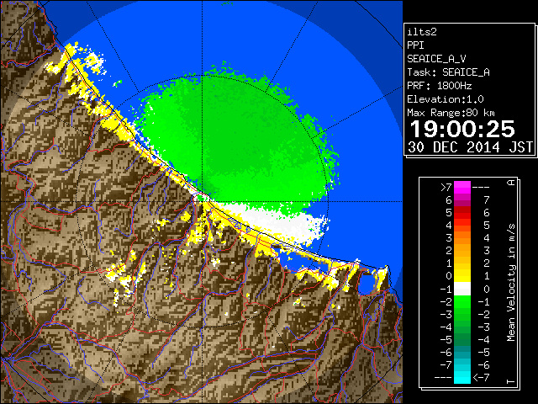Click the timestamp '19:00:25'
The height and width of the screenshot is (404, 538).
click(462, 129)
